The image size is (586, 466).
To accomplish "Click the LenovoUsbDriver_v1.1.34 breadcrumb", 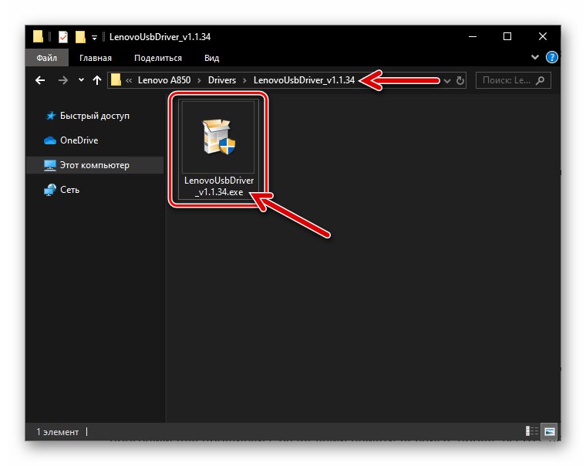I will tap(304, 80).
